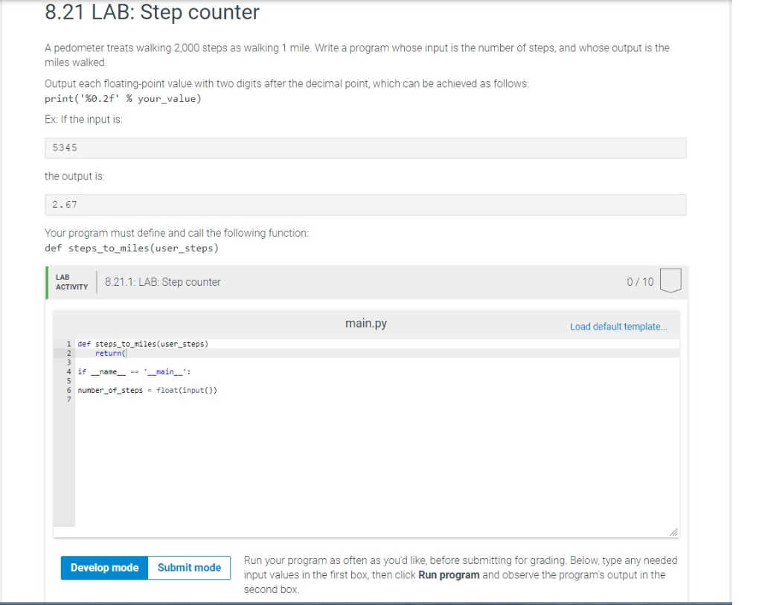Select line number 3 in the gutter
This screenshot has height=605, width=762.
coord(68,362)
